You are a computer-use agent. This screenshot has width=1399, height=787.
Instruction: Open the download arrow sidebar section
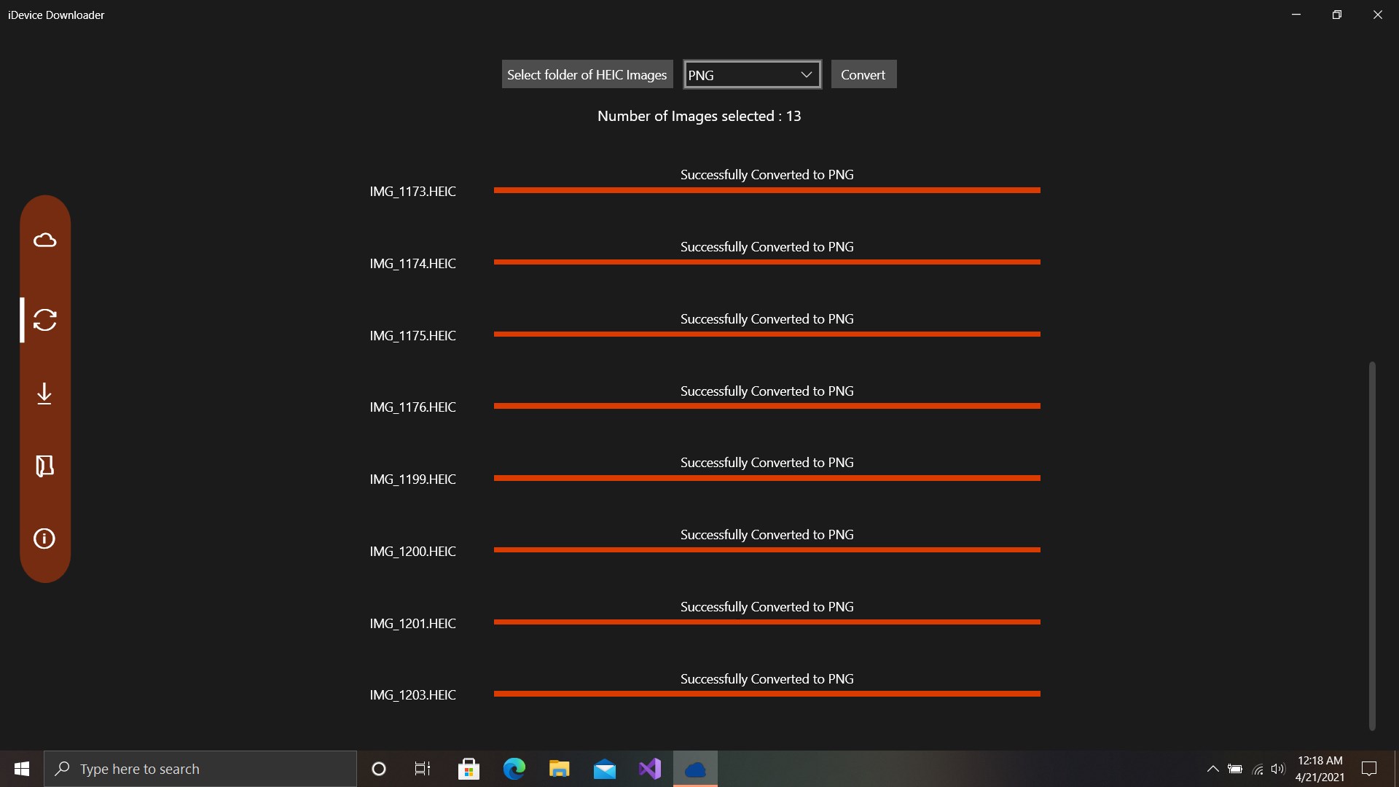44,393
